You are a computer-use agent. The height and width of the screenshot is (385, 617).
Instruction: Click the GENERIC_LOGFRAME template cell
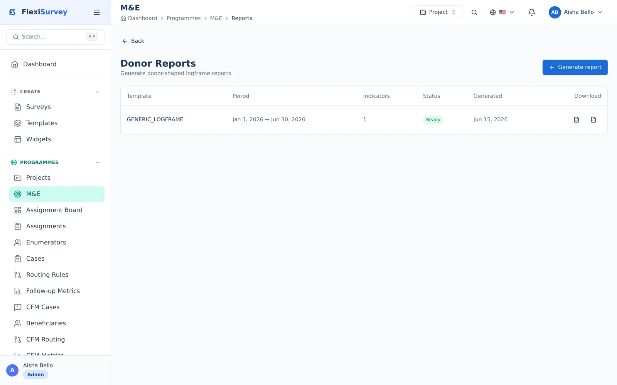[155, 120]
